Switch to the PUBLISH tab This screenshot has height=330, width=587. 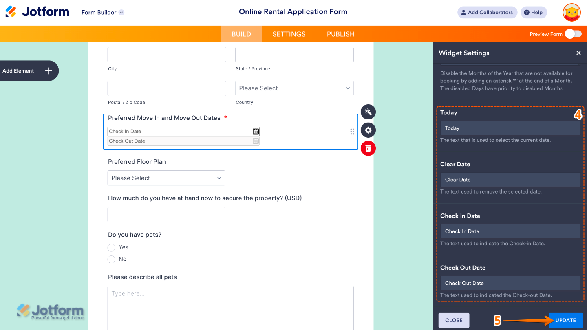click(x=341, y=34)
